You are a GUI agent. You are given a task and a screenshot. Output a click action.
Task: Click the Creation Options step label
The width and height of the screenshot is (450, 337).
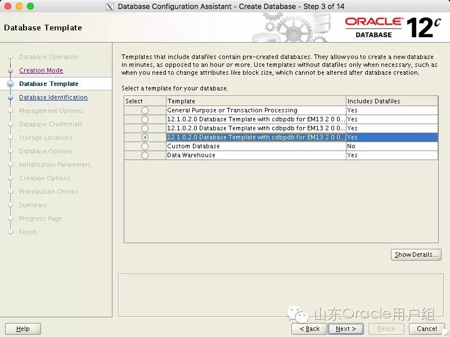click(45, 178)
